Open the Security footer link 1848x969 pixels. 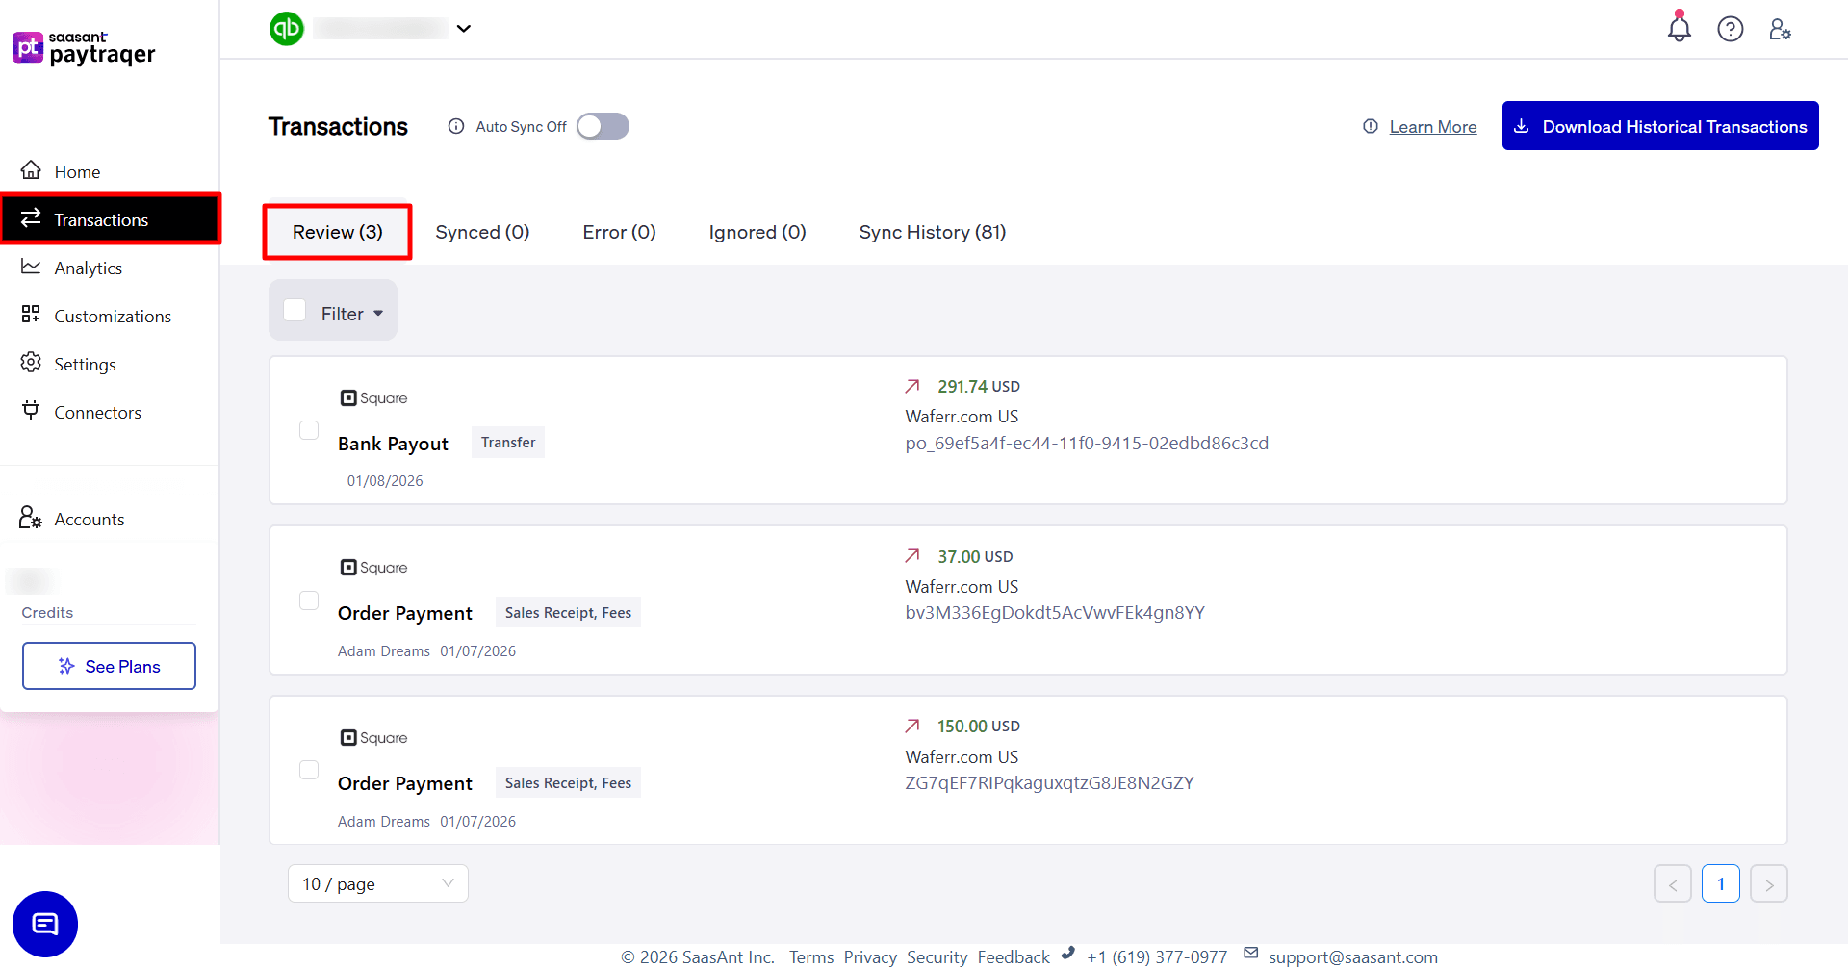tap(937, 957)
